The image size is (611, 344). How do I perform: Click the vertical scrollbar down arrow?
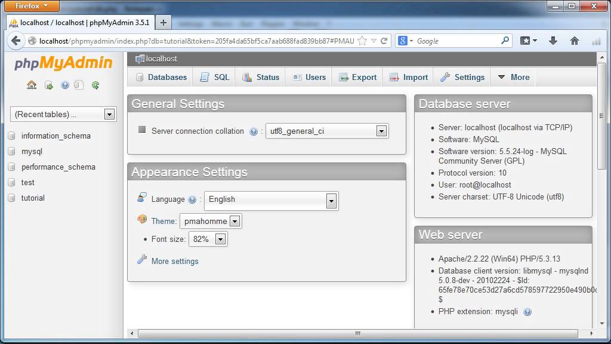602,323
